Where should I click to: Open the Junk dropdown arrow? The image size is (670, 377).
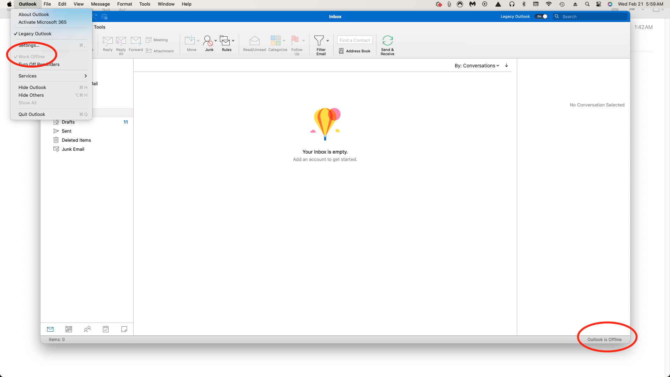pos(216,40)
